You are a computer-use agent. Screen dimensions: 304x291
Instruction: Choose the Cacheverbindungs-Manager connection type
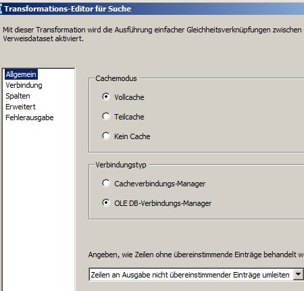click(x=106, y=183)
